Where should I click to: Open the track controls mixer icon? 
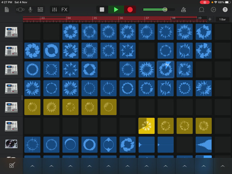pos(54,10)
